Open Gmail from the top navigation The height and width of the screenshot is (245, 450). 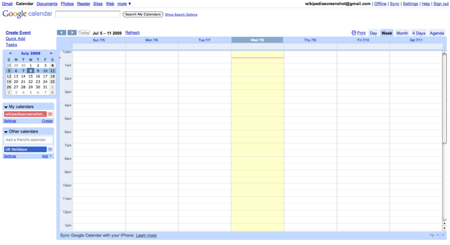click(x=7, y=4)
